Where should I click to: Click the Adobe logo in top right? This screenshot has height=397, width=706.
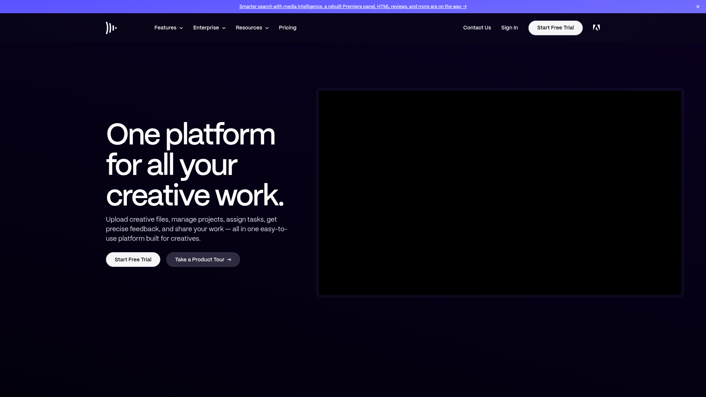pos(596,28)
